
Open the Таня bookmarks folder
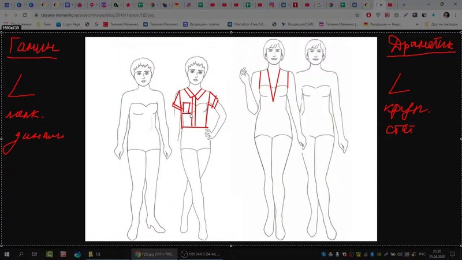click(45, 24)
